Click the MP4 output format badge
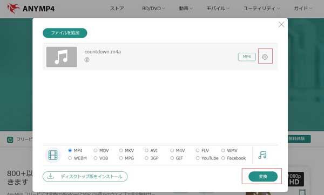The height and width of the screenshot is (195, 324). 247,57
